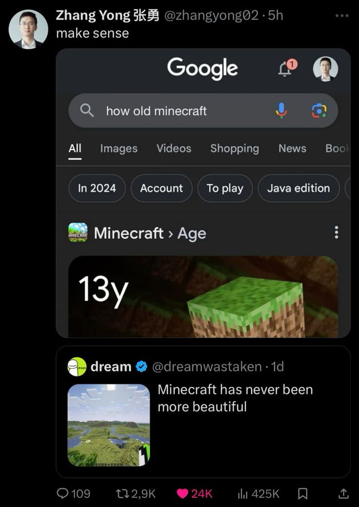Enable the 'In 2024' search filter chip
The width and height of the screenshot is (359, 507).
click(x=96, y=188)
